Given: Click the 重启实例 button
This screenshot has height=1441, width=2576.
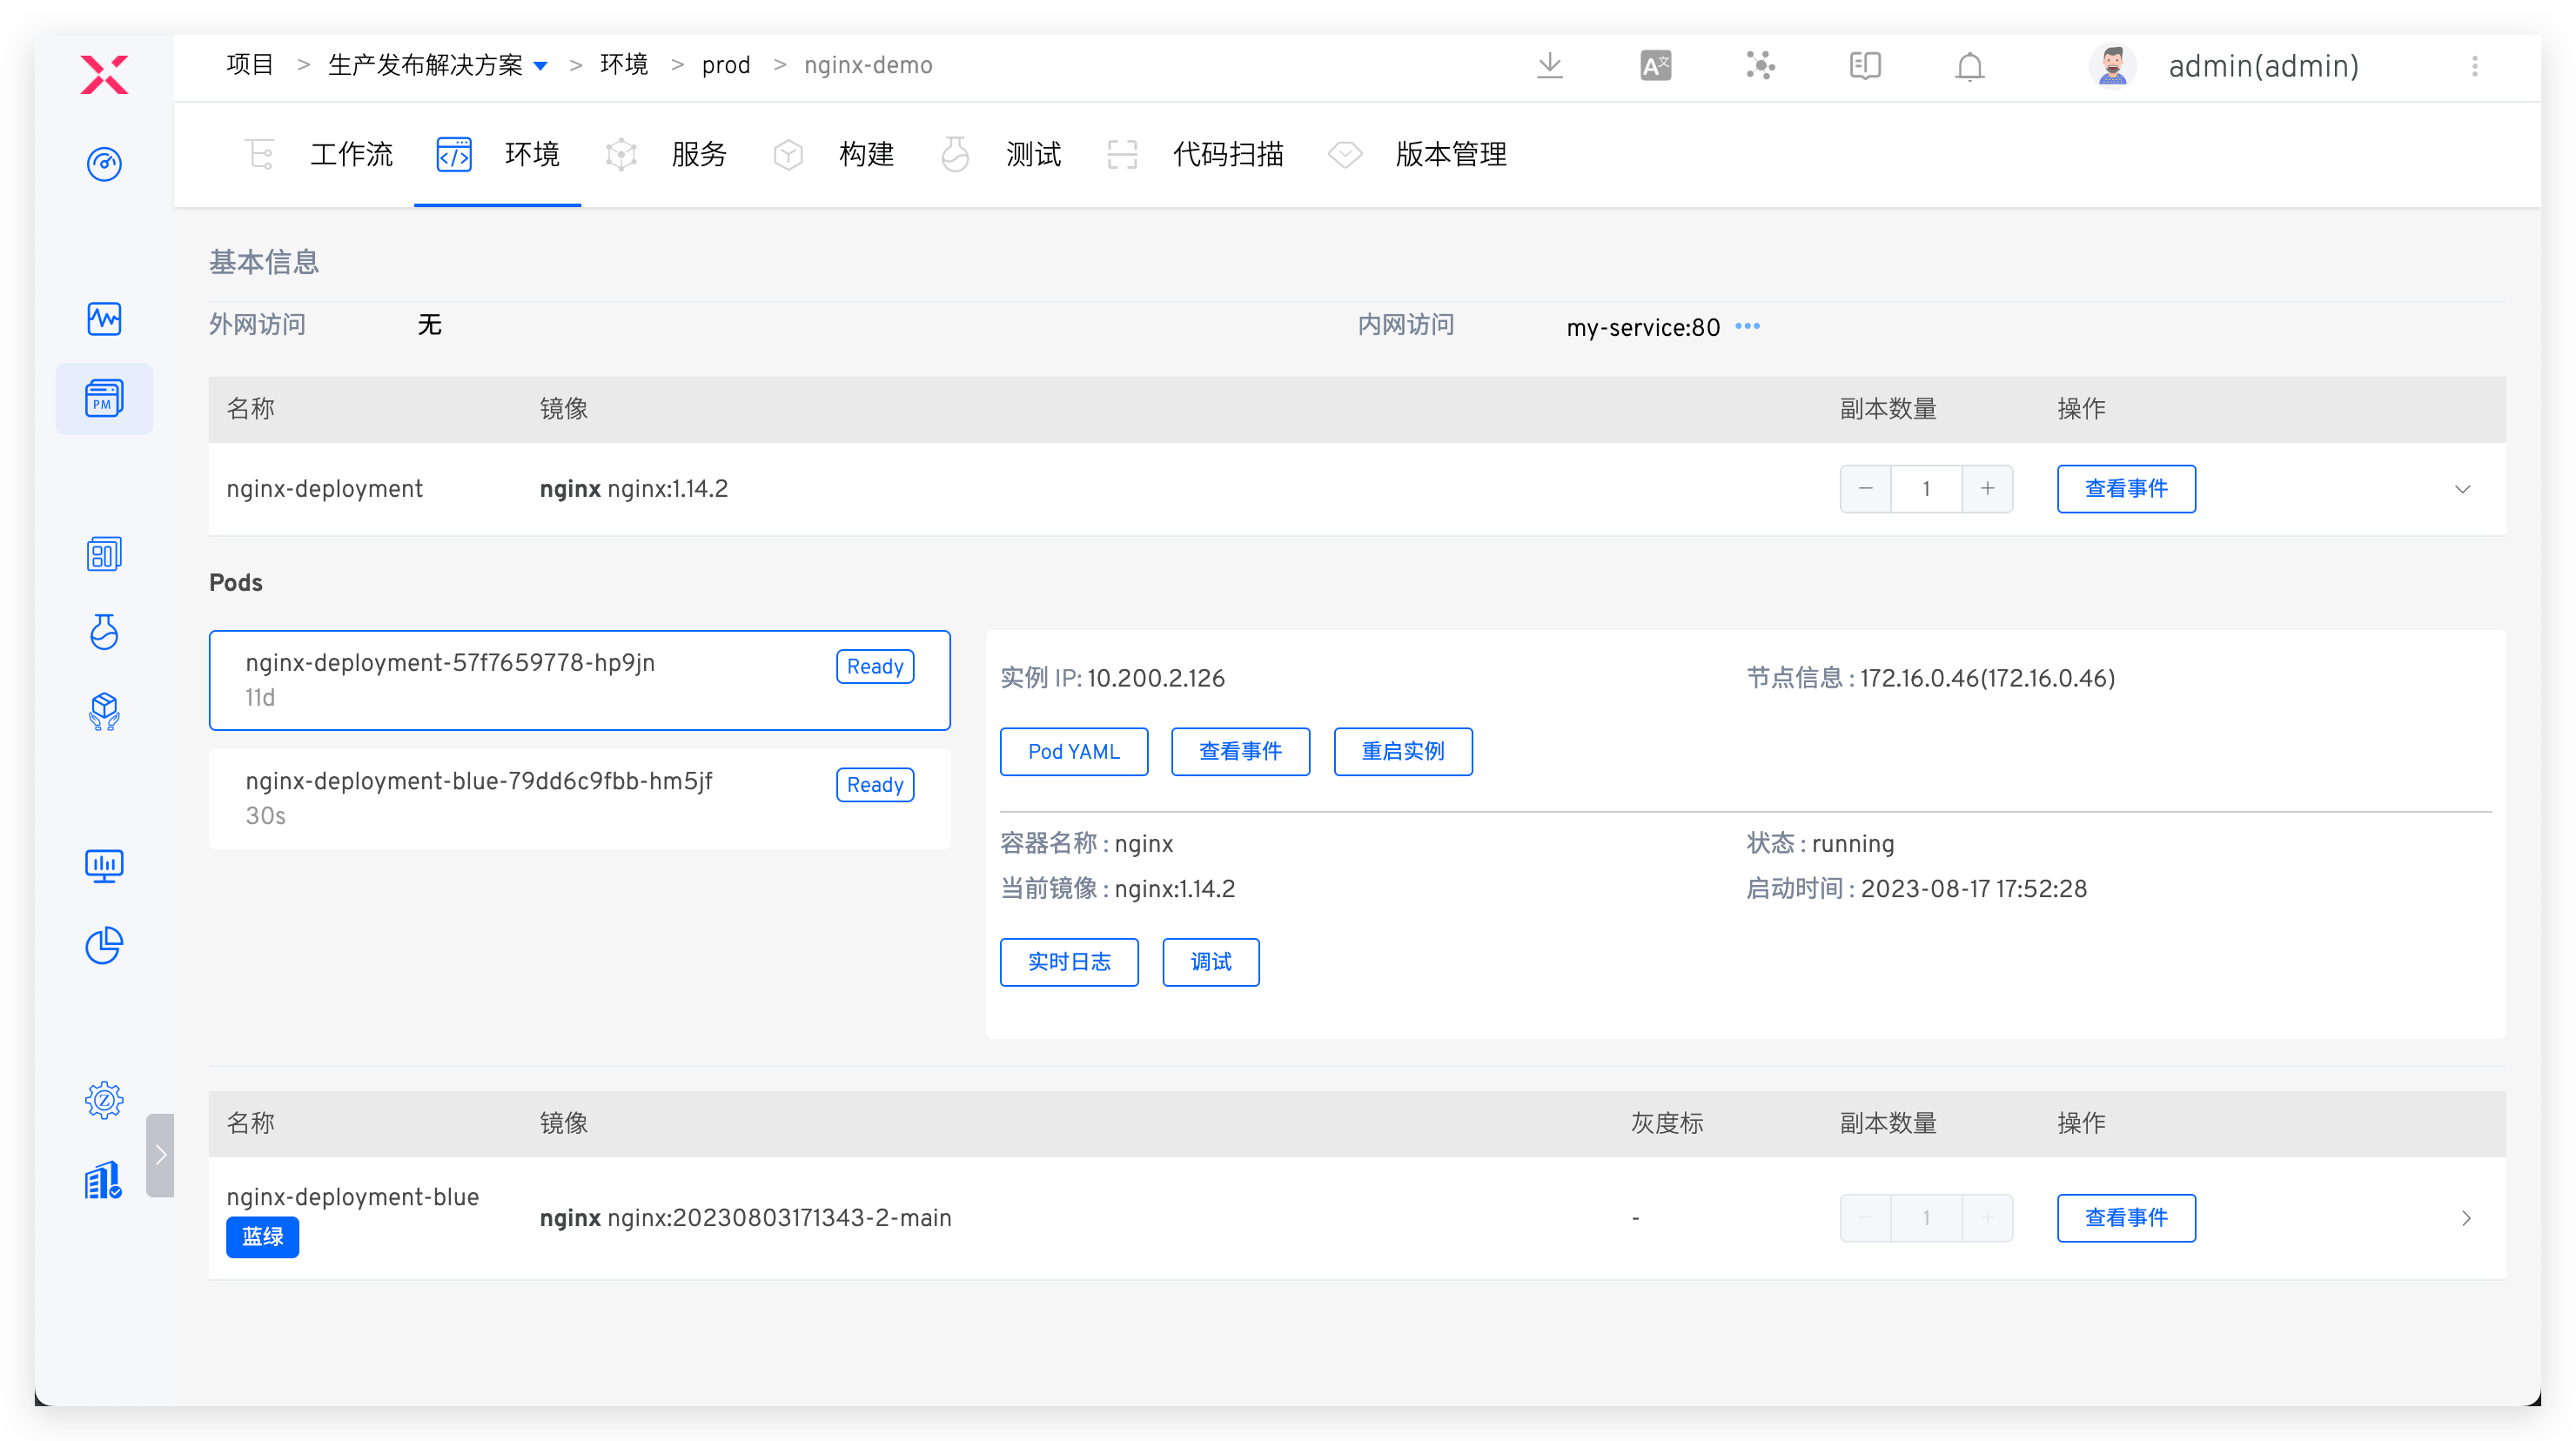Looking at the screenshot, I should (x=1402, y=751).
